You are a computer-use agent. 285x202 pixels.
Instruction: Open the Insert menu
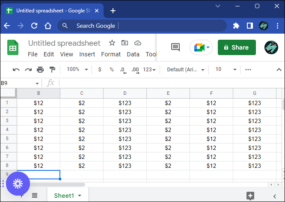click(87, 54)
